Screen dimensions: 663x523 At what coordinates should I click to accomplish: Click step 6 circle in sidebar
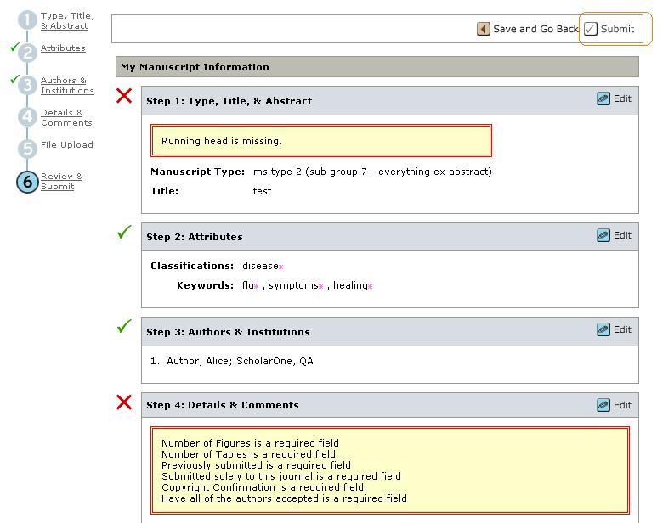[x=27, y=182]
